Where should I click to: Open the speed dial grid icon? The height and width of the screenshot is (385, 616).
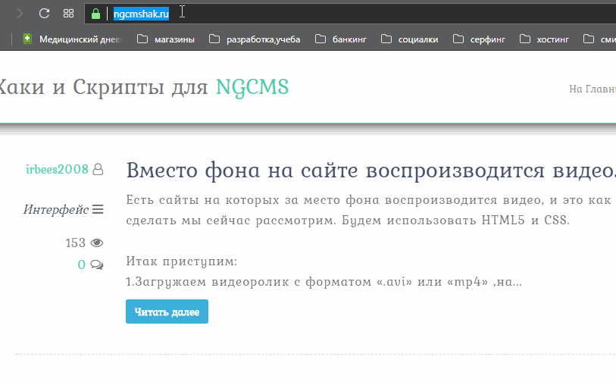pos(68,14)
